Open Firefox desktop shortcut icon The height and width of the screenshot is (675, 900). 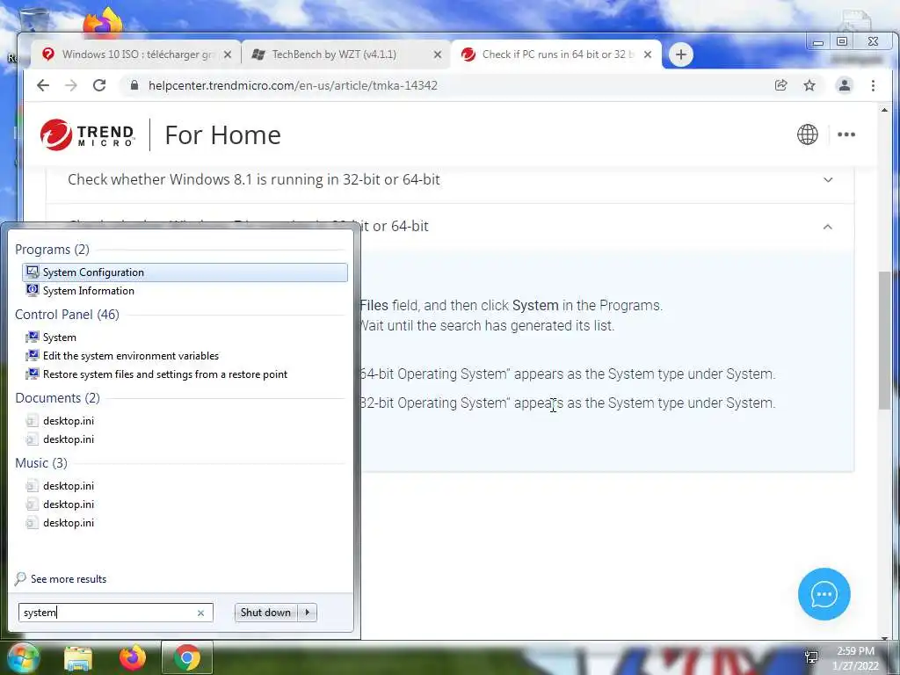pyautogui.click(x=104, y=23)
